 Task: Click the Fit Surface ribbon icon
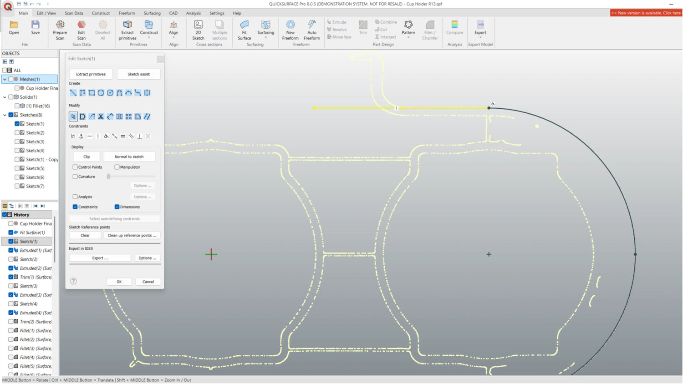pos(244,28)
